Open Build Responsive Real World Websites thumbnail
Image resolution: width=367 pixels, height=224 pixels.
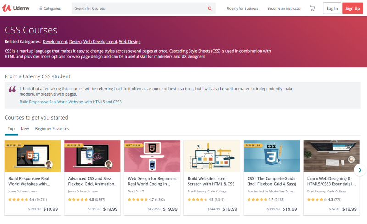click(33, 156)
